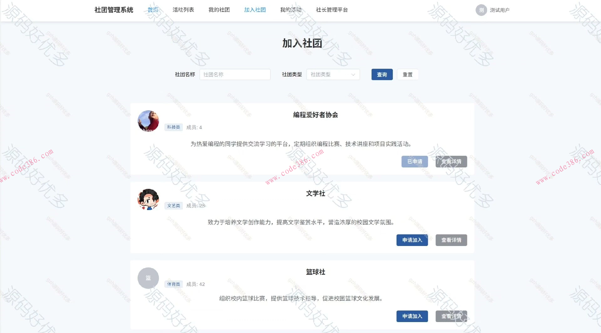Click the 社团名称 input field

coord(235,74)
